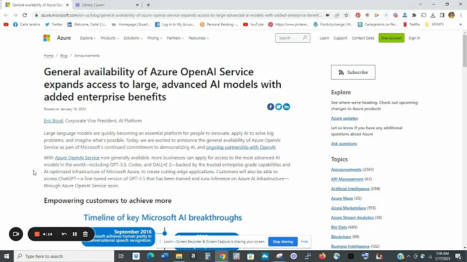The width and height of the screenshot is (467, 262).
Task: Delete the Loom recording via the trash icon
Action: [x=85, y=234]
